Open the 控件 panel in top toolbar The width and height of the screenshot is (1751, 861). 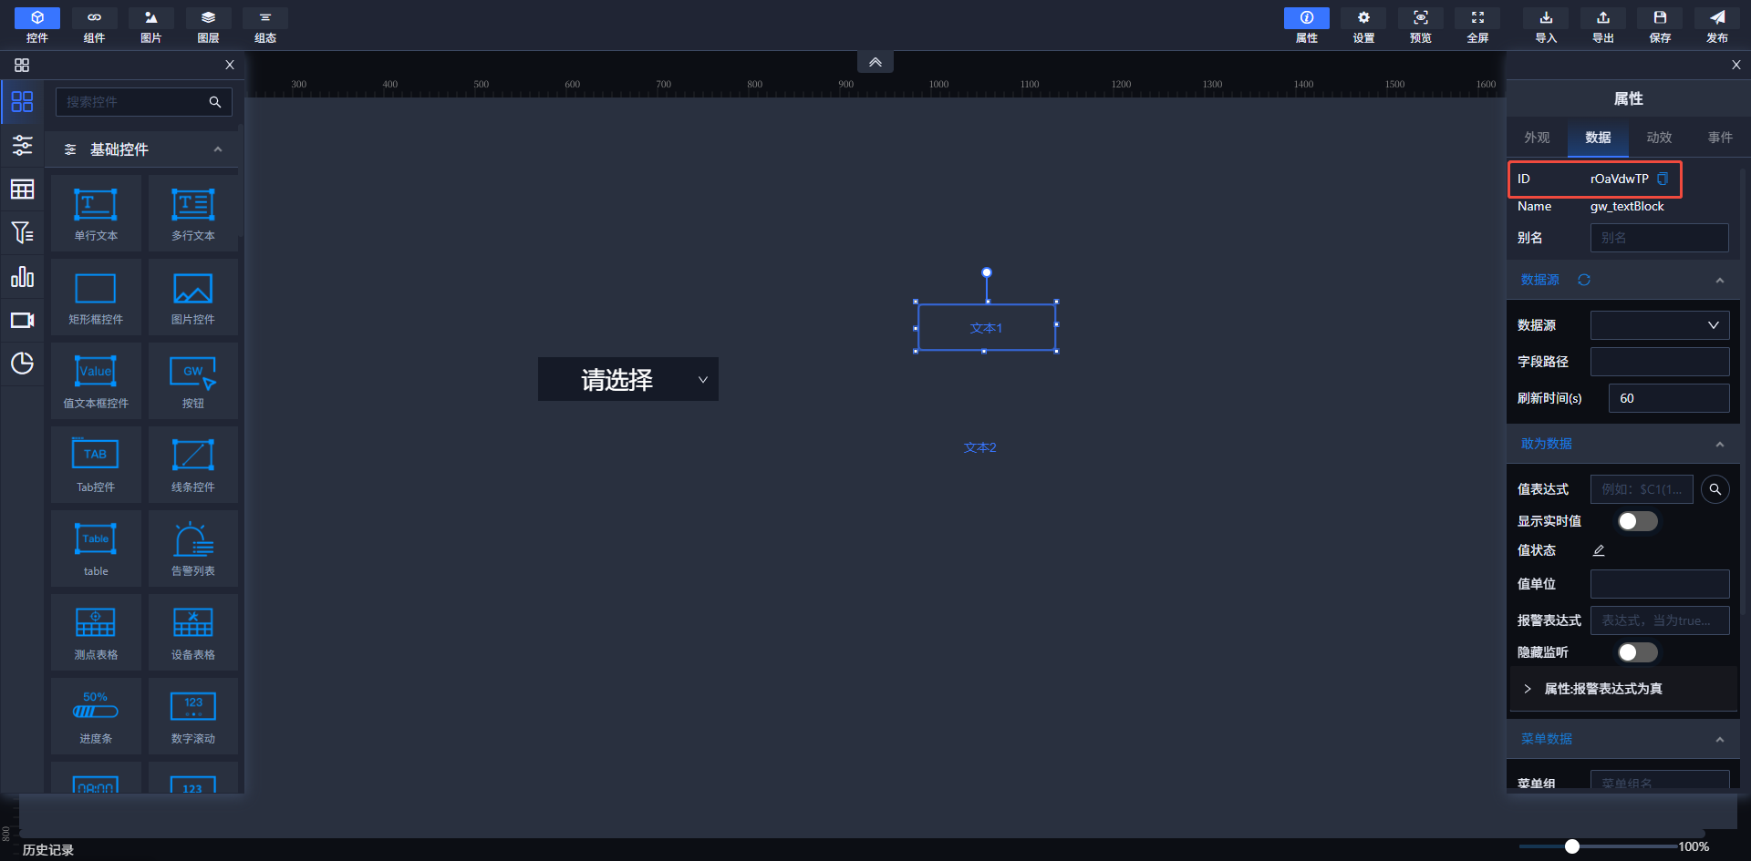[x=37, y=26]
